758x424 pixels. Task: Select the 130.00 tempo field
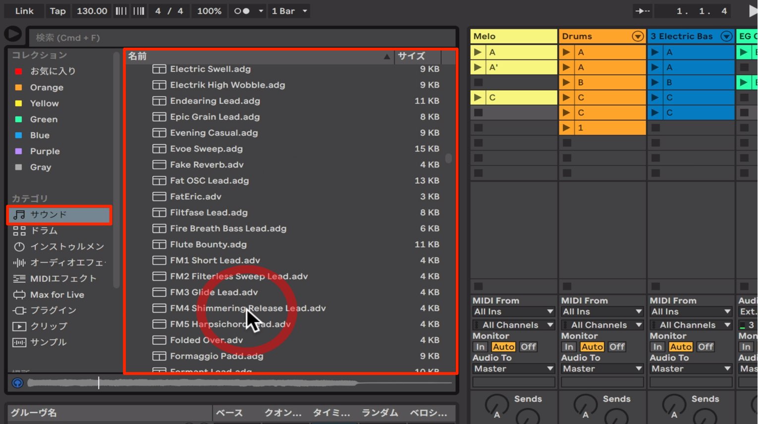(92, 11)
